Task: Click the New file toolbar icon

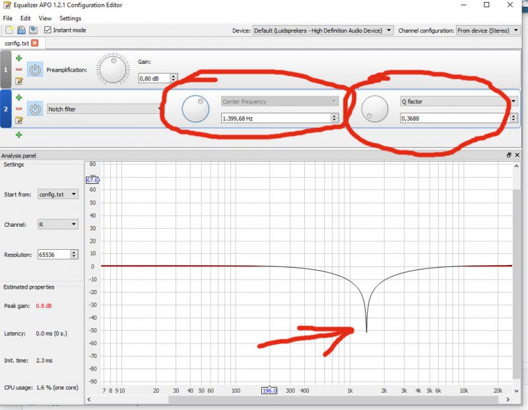Action: point(9,30)
